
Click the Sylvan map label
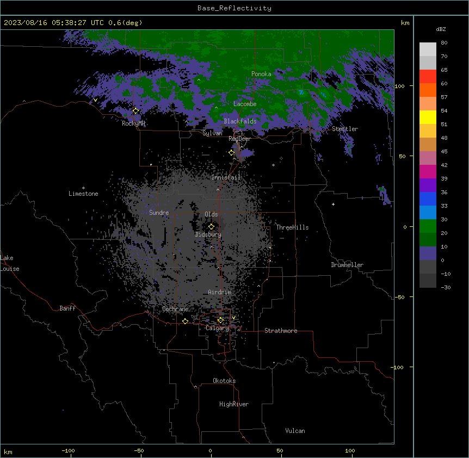212,133
